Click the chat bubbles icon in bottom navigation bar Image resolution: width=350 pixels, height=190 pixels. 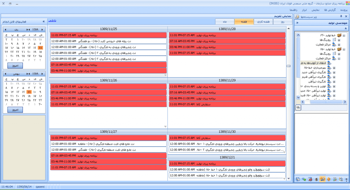coord(304,179)
